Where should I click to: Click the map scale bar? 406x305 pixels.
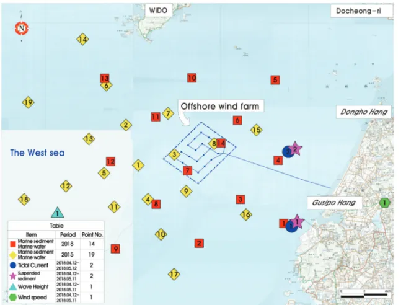pyautogui.click(x=365, y=294)
